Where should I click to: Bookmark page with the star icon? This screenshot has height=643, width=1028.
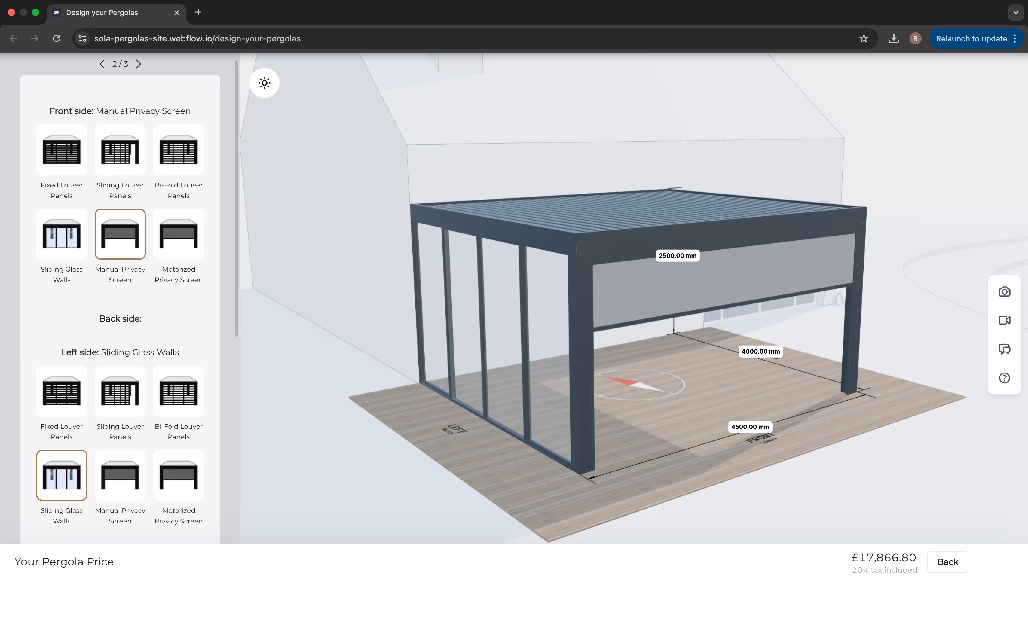point(863,39)
